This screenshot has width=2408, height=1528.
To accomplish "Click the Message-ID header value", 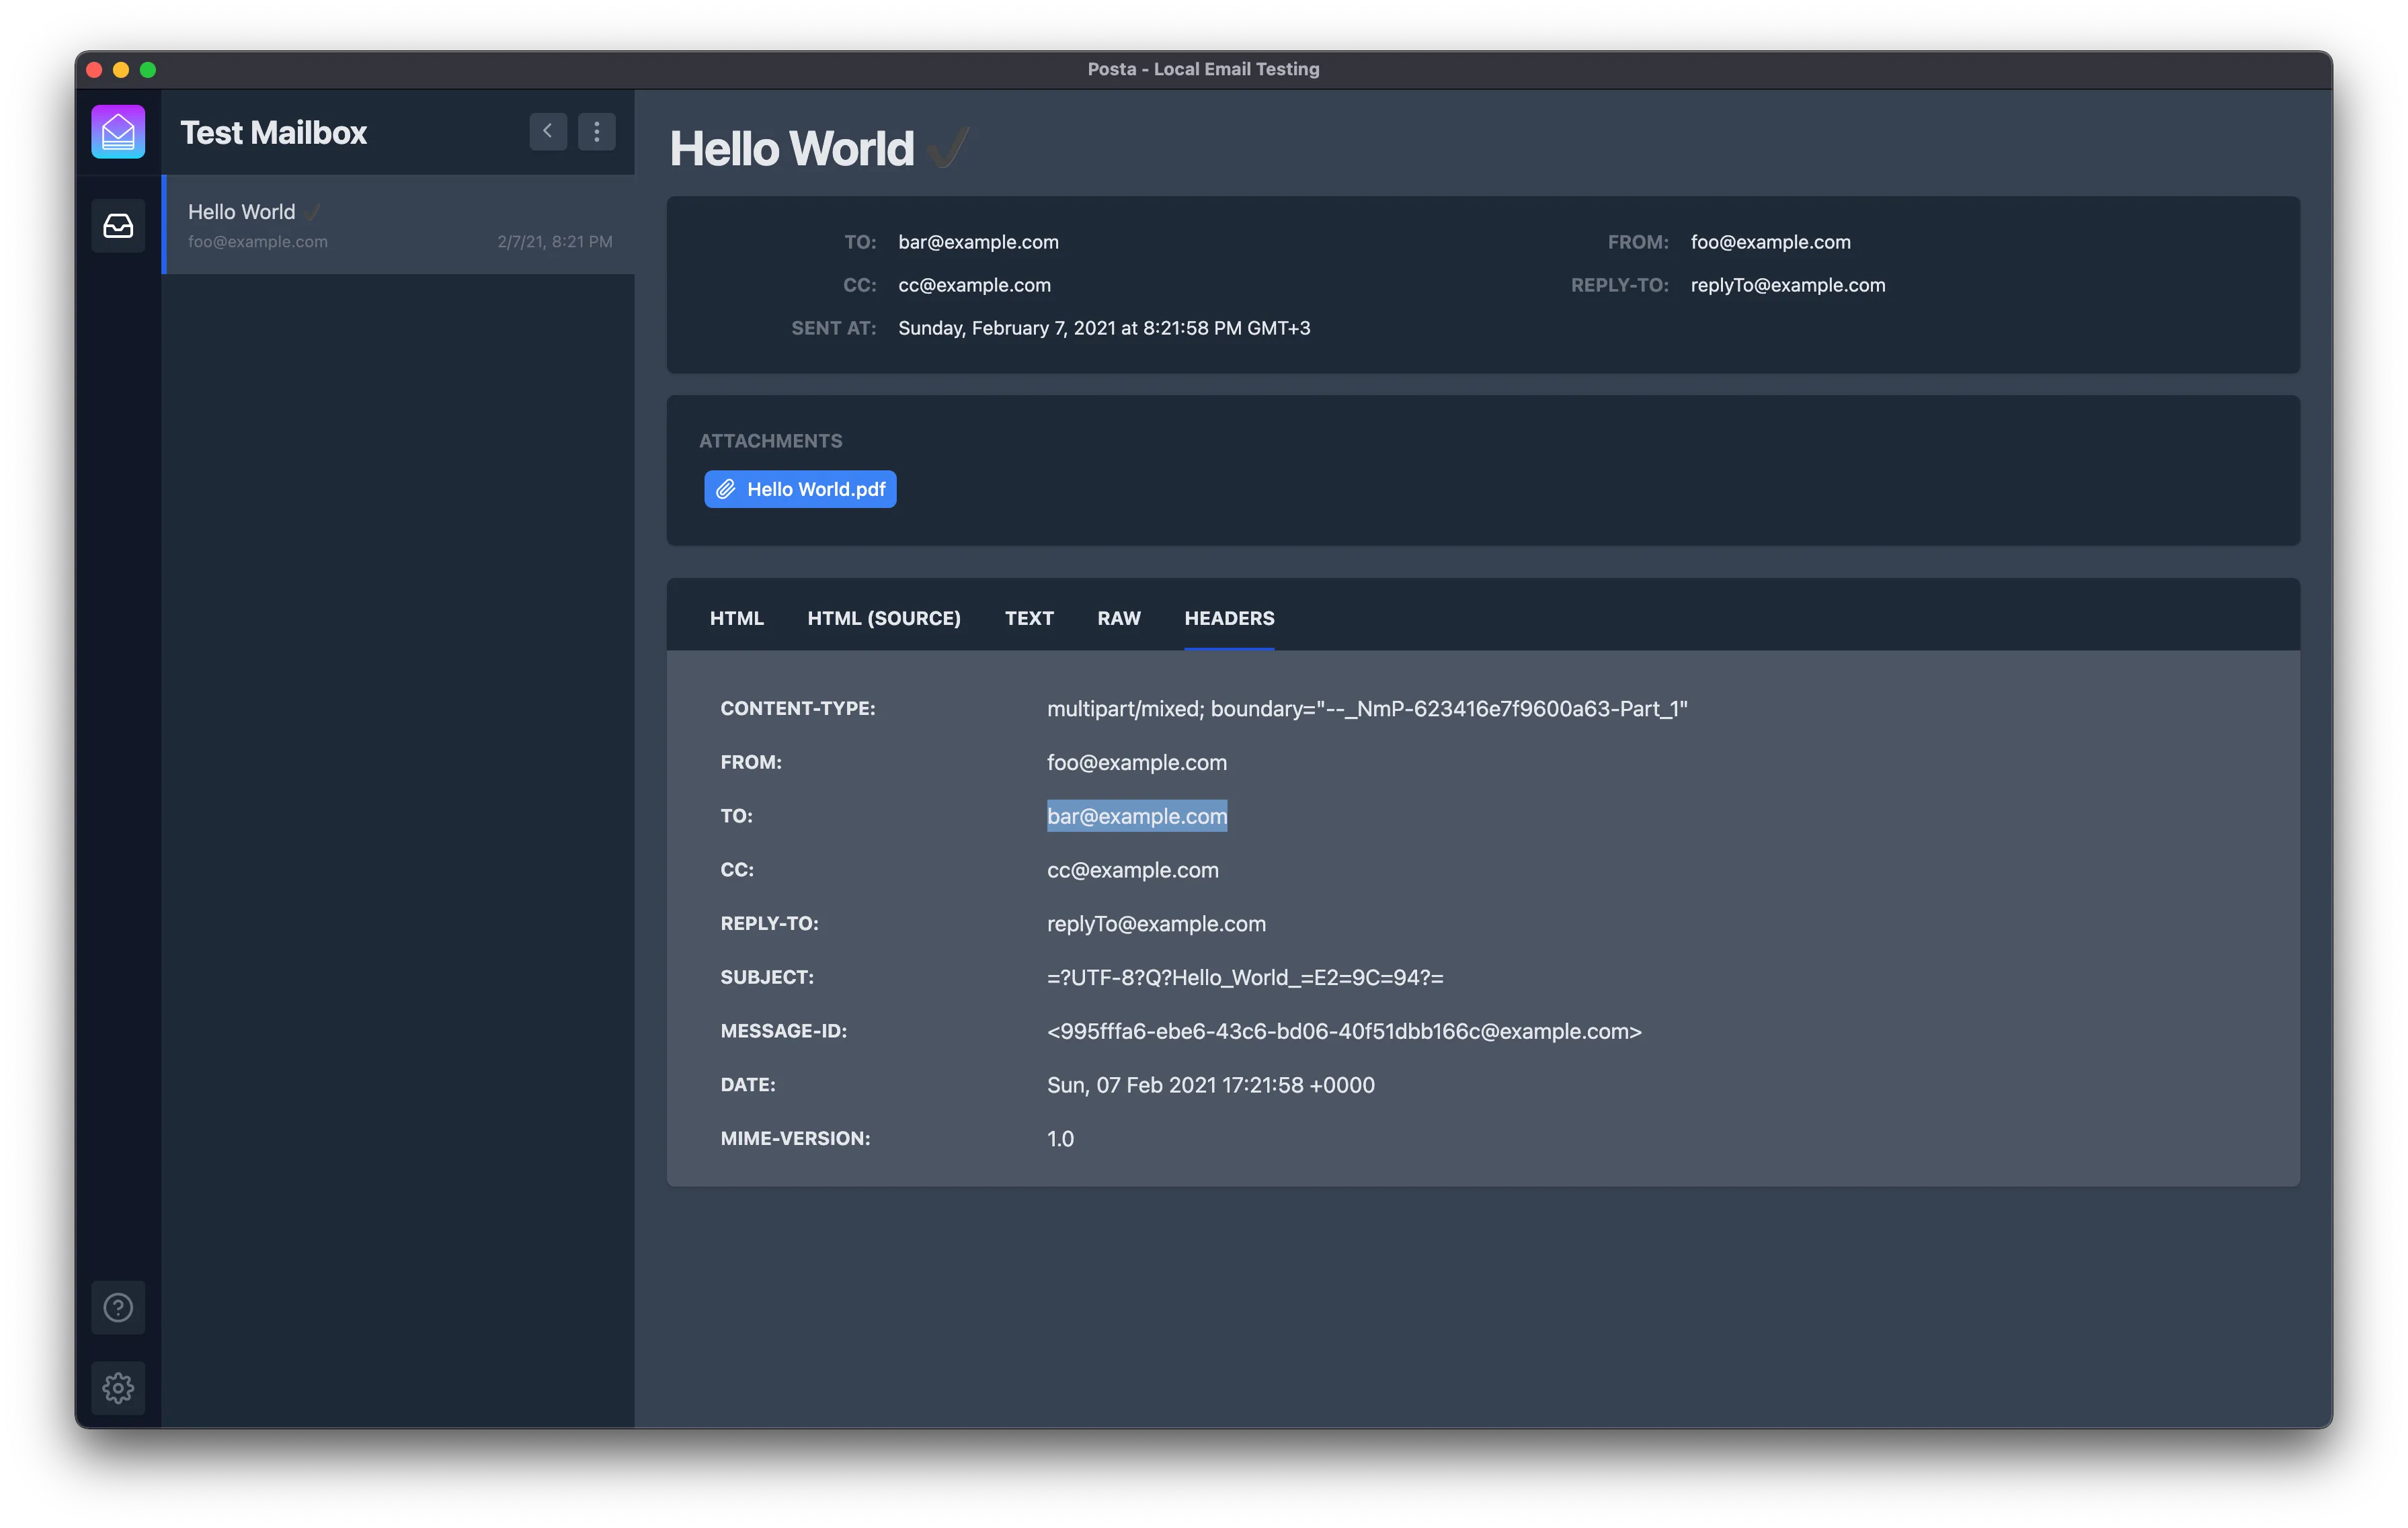I will coord(1344,1031).
